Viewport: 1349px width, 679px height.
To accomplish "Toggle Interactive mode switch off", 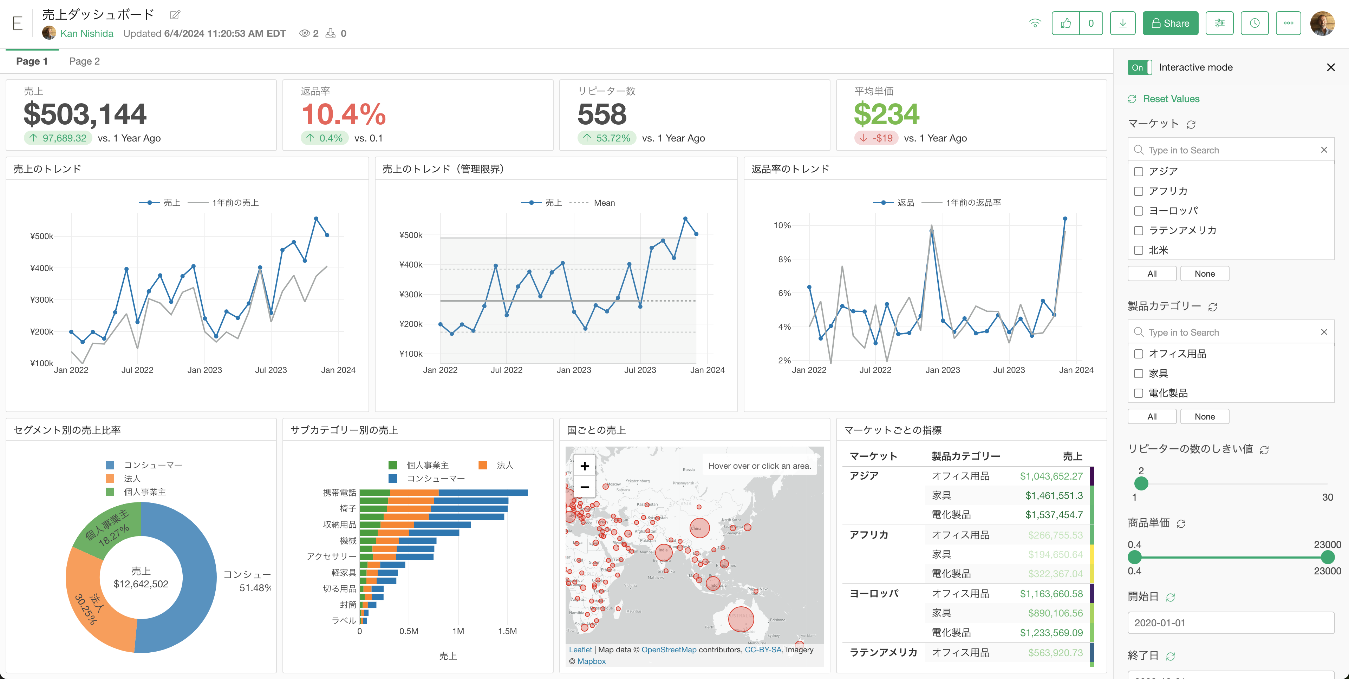I will [x=1140, y=67].
